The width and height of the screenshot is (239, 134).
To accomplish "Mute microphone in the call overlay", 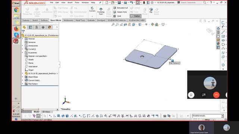I will point(191,95).
